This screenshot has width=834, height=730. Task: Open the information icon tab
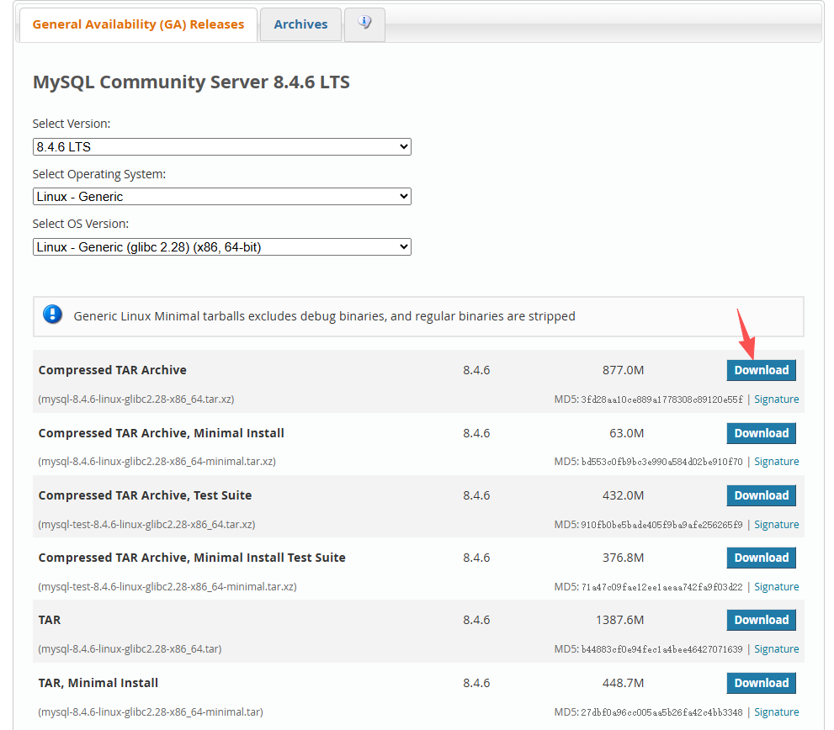(x=364, y=24)
